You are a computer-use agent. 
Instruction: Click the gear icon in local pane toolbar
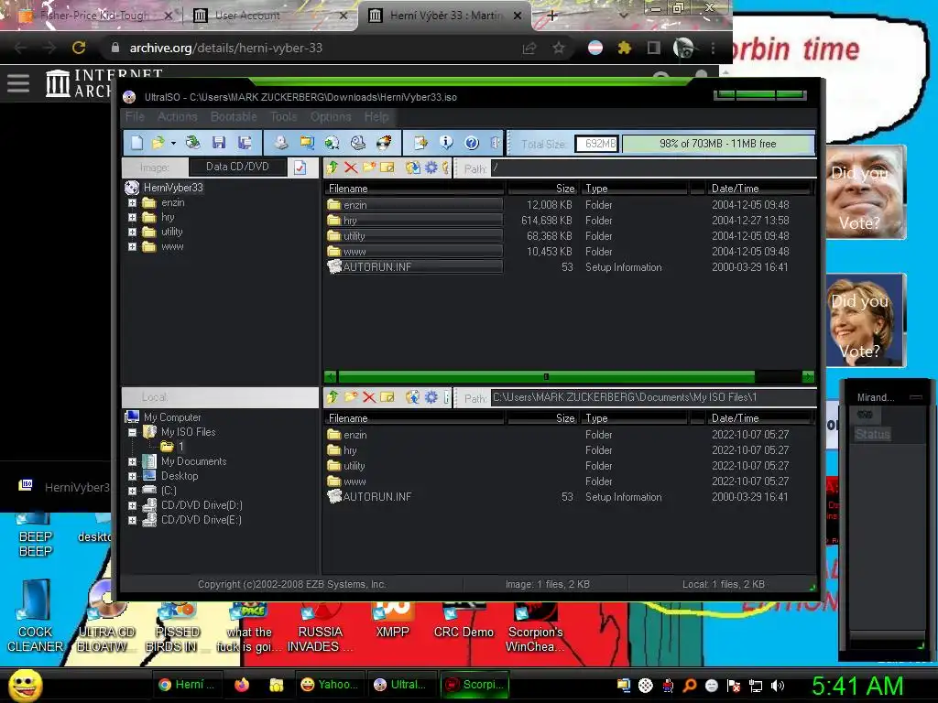click(431, 397)
